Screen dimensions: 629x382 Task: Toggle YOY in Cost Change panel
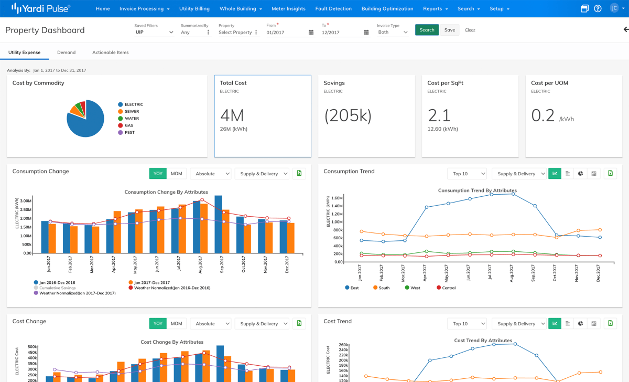coord(158,324)
